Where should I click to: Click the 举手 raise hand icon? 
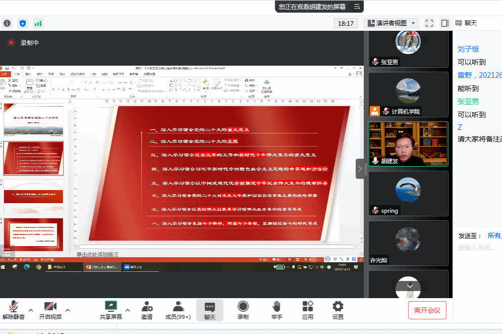pyautogui.click(x=276, y=310)
